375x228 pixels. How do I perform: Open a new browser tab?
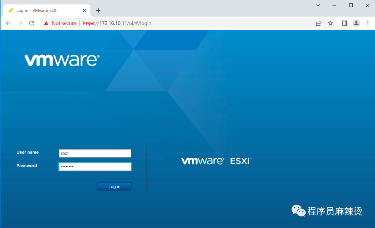tap(98, 10)
